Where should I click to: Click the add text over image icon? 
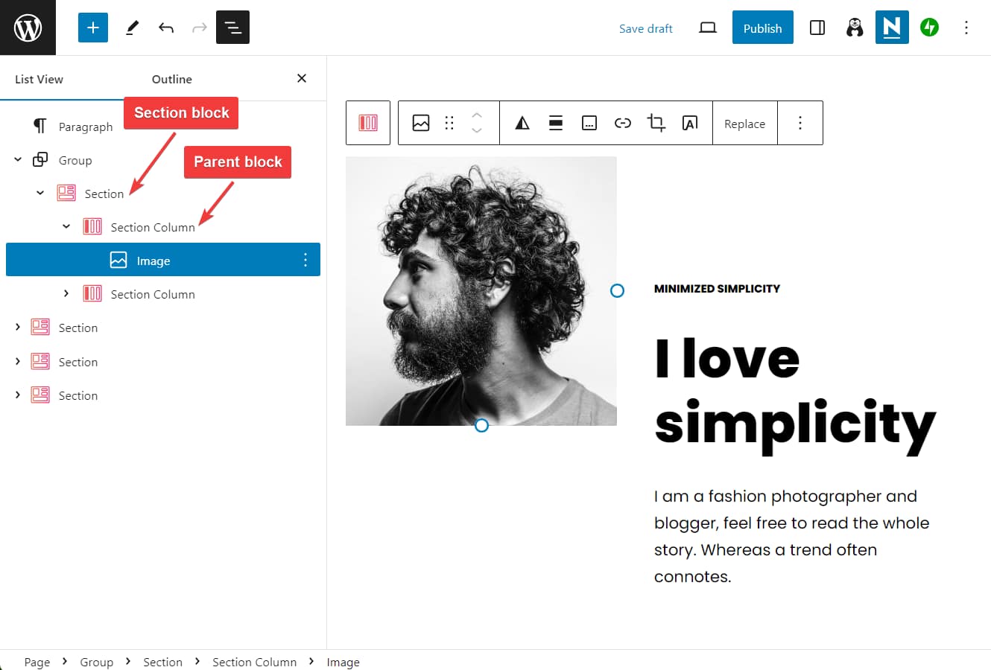[690, 123]
